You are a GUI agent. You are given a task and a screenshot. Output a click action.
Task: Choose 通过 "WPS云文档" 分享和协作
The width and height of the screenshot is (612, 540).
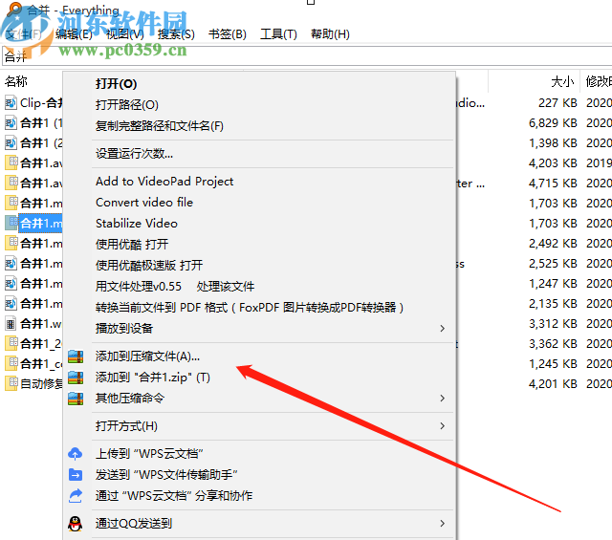174,496
